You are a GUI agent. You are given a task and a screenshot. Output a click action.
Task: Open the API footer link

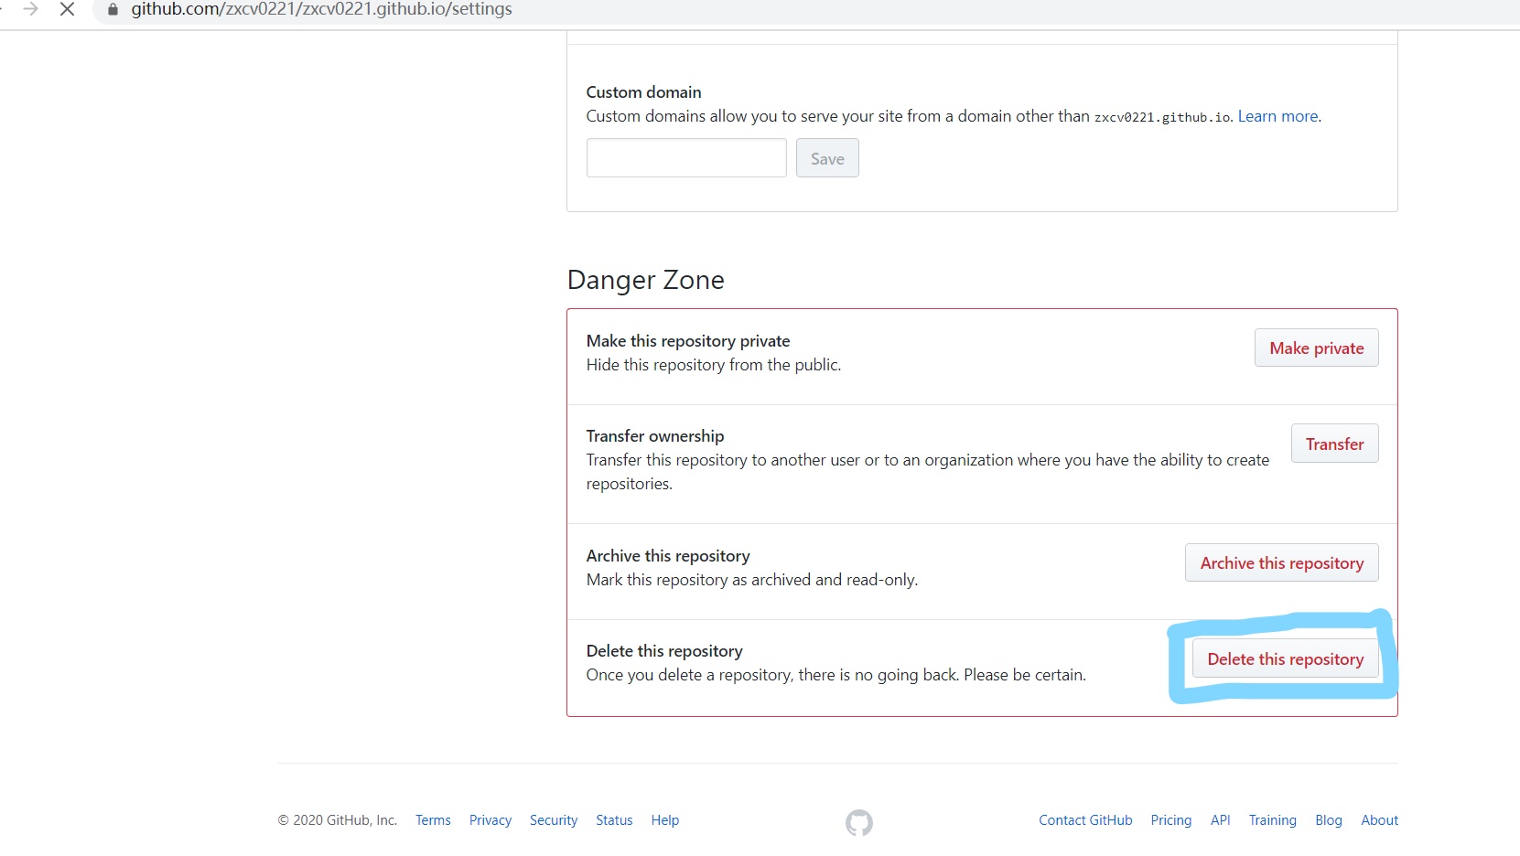[x=1221, y=820]
